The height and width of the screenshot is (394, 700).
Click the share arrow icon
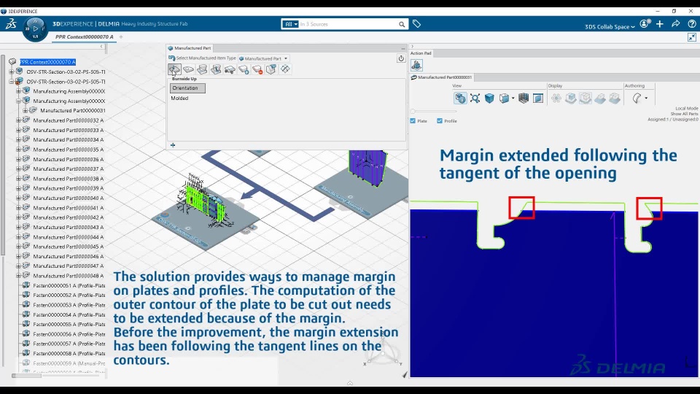pos(676,24)
